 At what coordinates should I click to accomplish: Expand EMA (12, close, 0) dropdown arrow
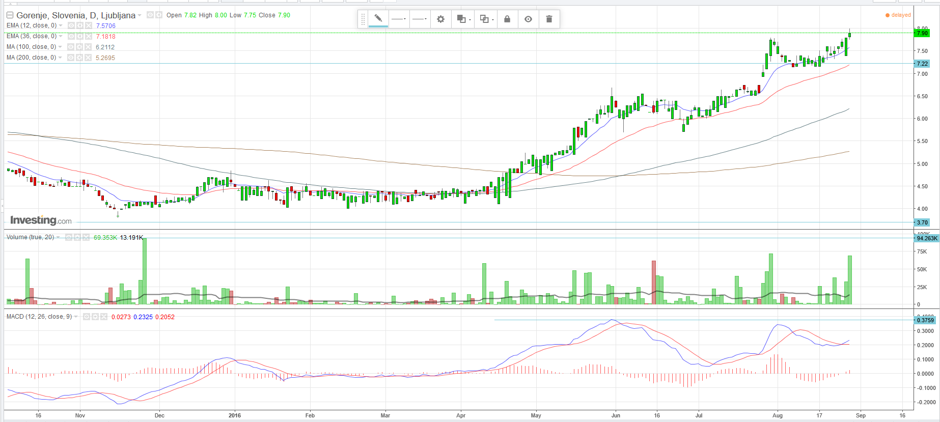pos(61,25)
